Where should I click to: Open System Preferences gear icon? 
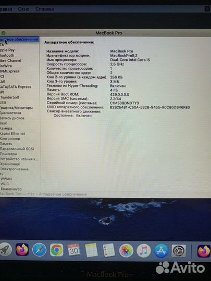[179, 251]
